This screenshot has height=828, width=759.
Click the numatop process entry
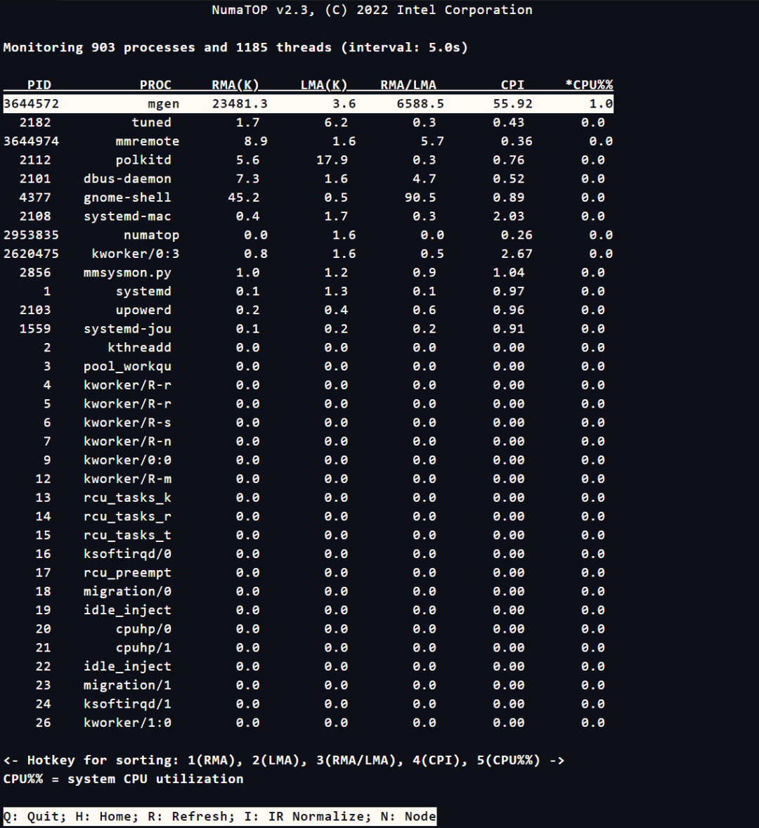tap(151, 235)
